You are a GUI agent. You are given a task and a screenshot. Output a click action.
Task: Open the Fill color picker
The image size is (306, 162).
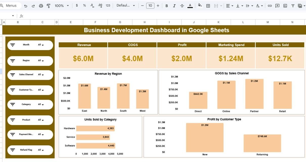tap(200, 6)
